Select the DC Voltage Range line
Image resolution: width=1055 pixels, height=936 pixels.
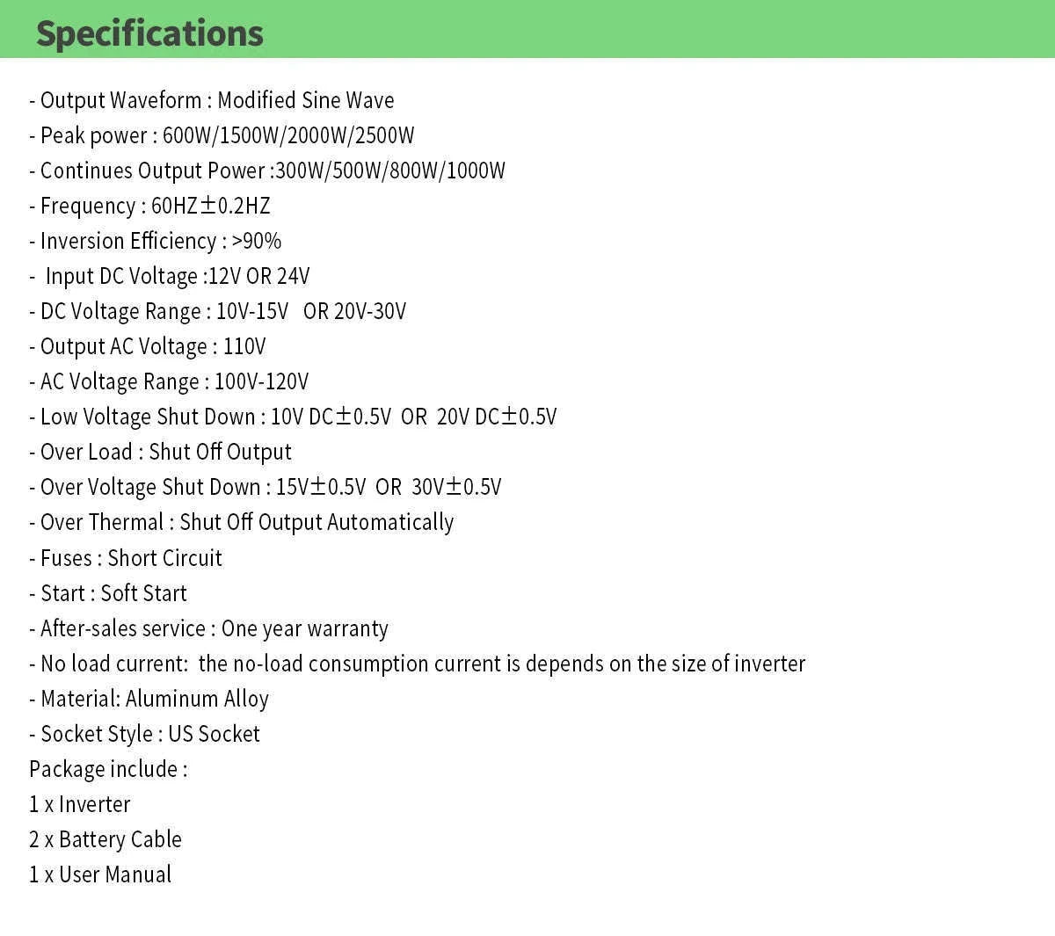(x=217, y=311)
